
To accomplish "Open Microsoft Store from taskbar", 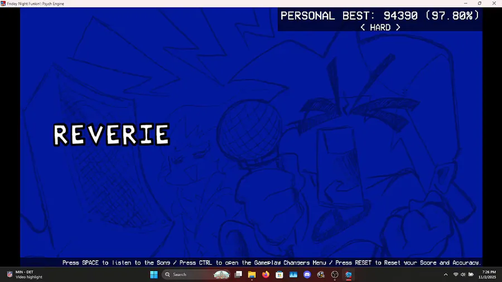I will tap(279, 274).
